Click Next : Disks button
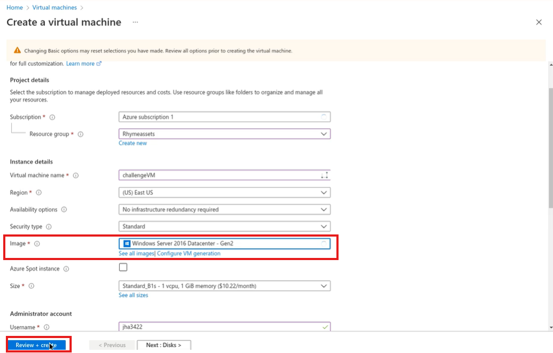The height and width of the screenshot is (353, 553). [164, 345]
